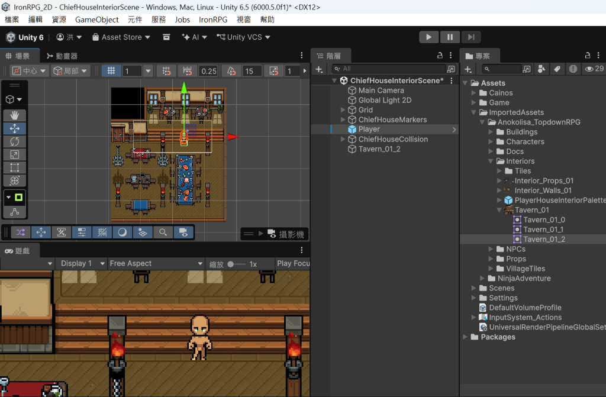Select Tavern_01_2 sprite in Project
Image resolution: width=606 pixels, height=397 pixels.
(544, 239)
